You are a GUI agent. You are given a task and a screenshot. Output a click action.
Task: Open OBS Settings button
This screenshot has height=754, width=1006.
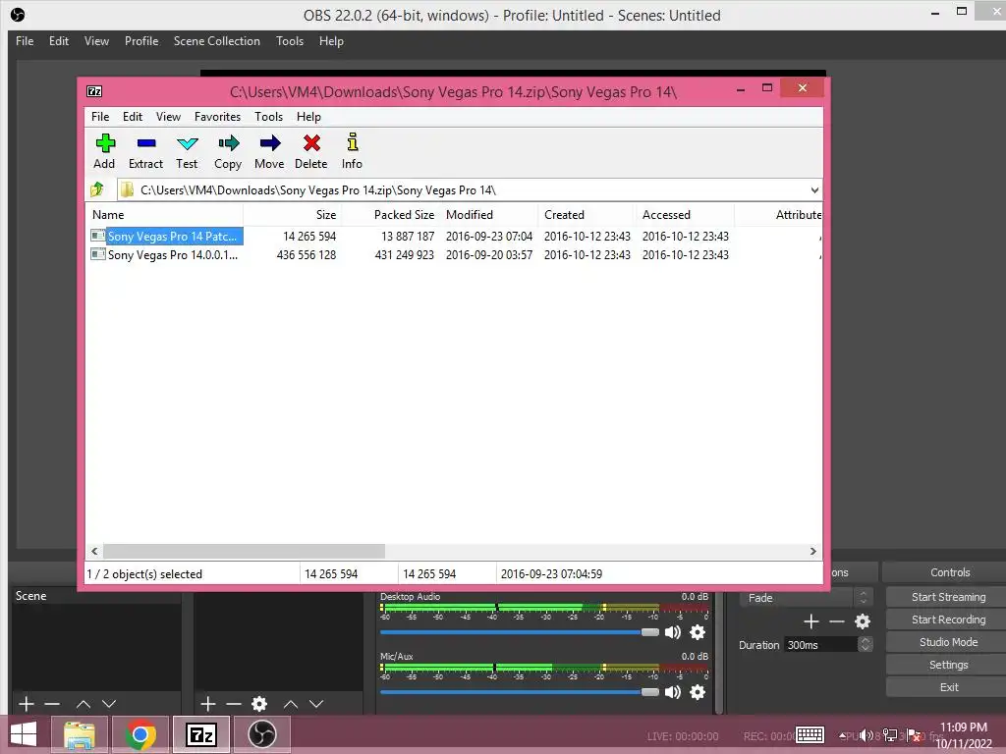[948, 665]
